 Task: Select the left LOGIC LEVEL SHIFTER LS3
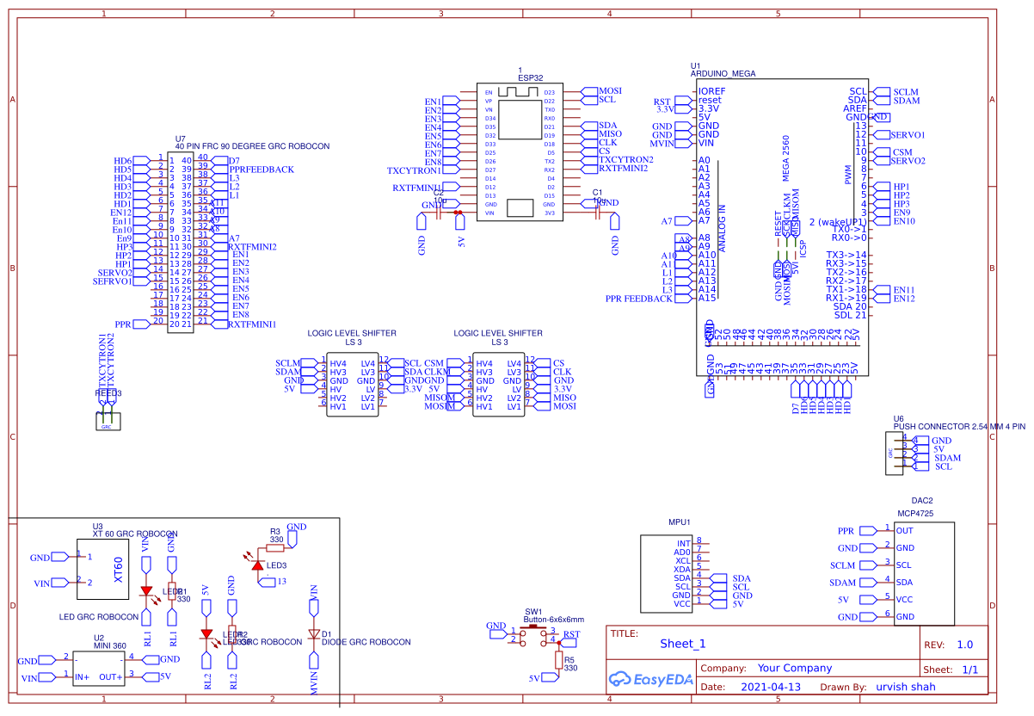(353, 383)
